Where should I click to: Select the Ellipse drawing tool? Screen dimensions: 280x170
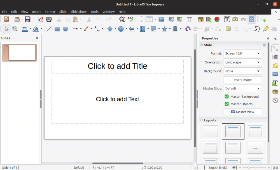66,29
